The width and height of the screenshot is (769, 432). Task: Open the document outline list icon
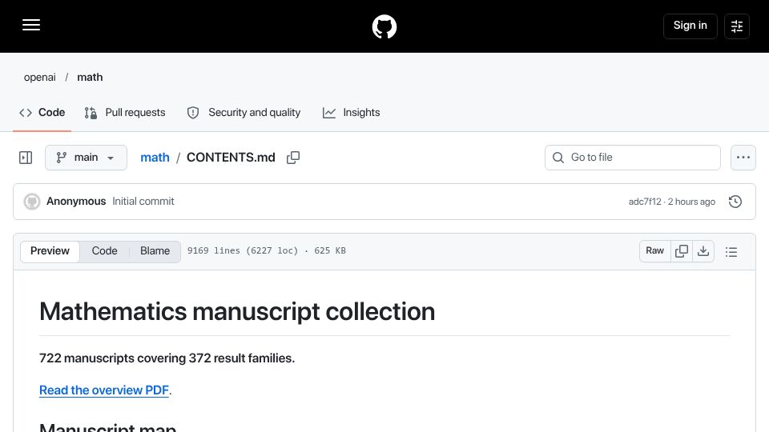click(x=731, y=252)
